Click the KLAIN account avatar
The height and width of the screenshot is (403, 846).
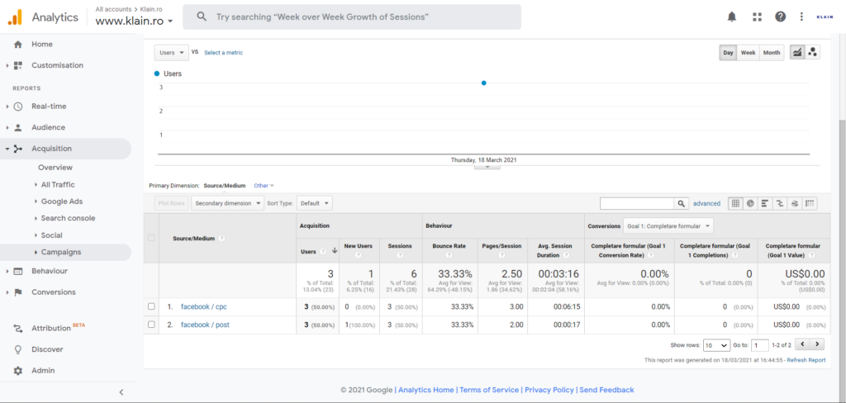[825, 17]
